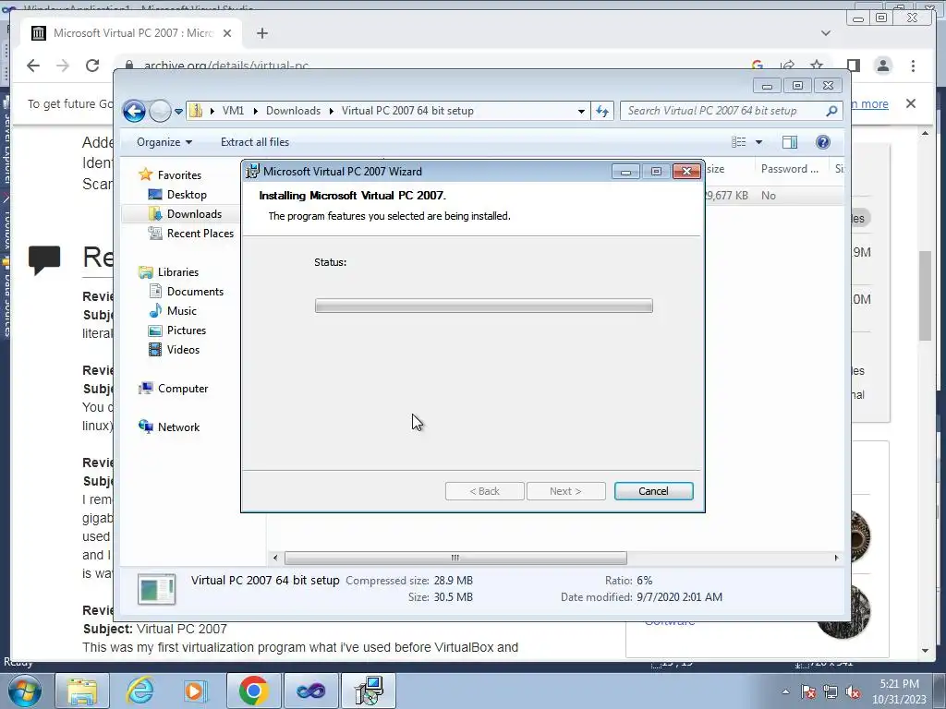Show hidden tray icons arrow
This screenshot has width=946, height=709.
[x=785, y=691]
